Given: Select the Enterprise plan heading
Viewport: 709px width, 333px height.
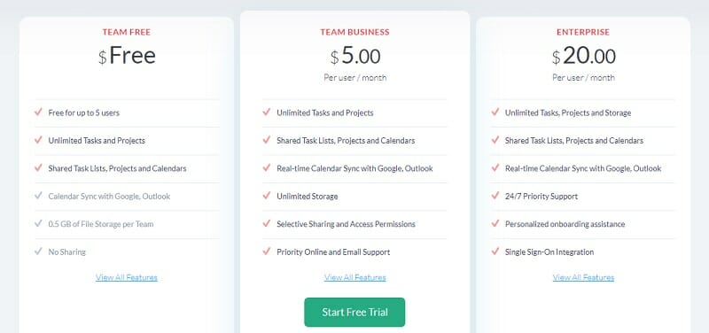Looking at the screenshot, I should point(583,32).
